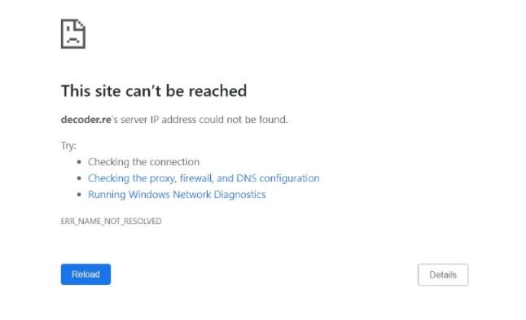Click the ERR_NAME_NOT_RESOLVED error code
526x320 pixels.
point(111,221)
